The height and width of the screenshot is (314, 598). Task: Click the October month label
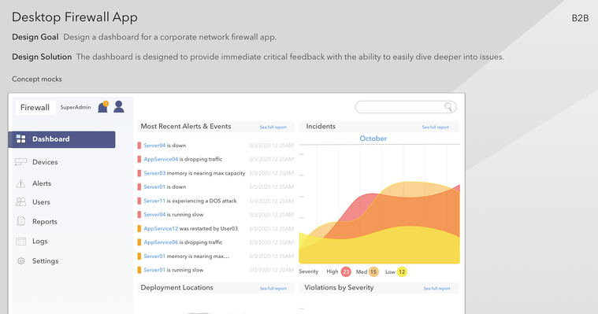coord(373,139)
